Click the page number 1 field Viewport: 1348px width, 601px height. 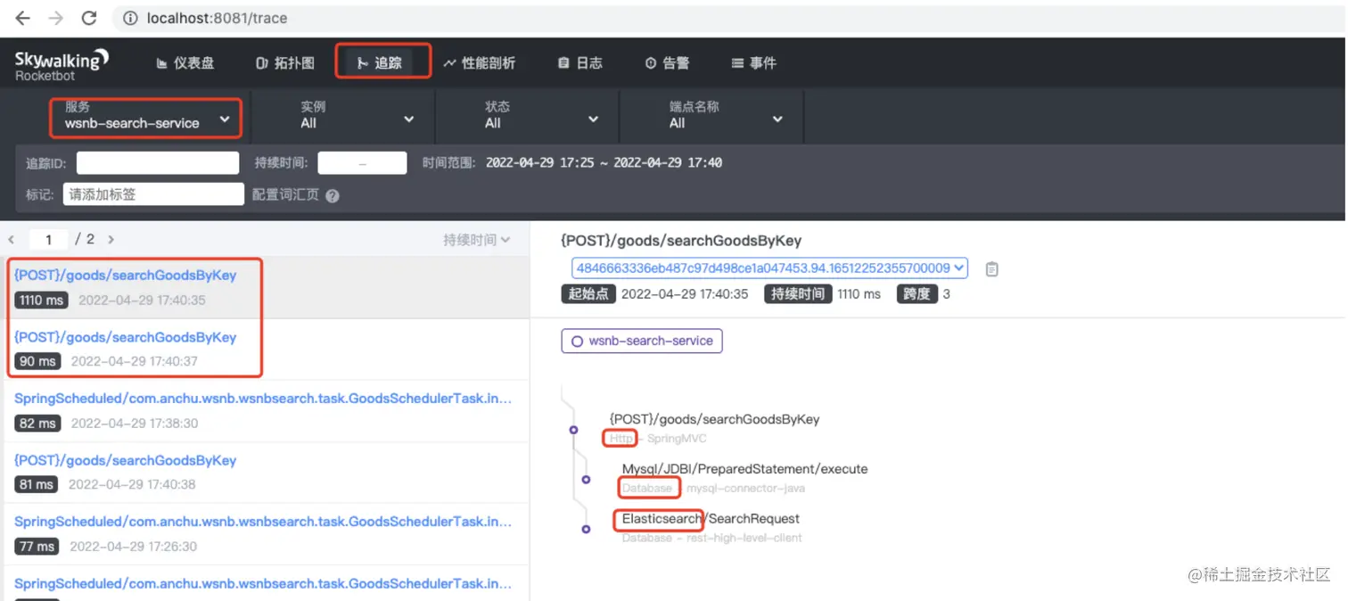[x=49, y=239]
